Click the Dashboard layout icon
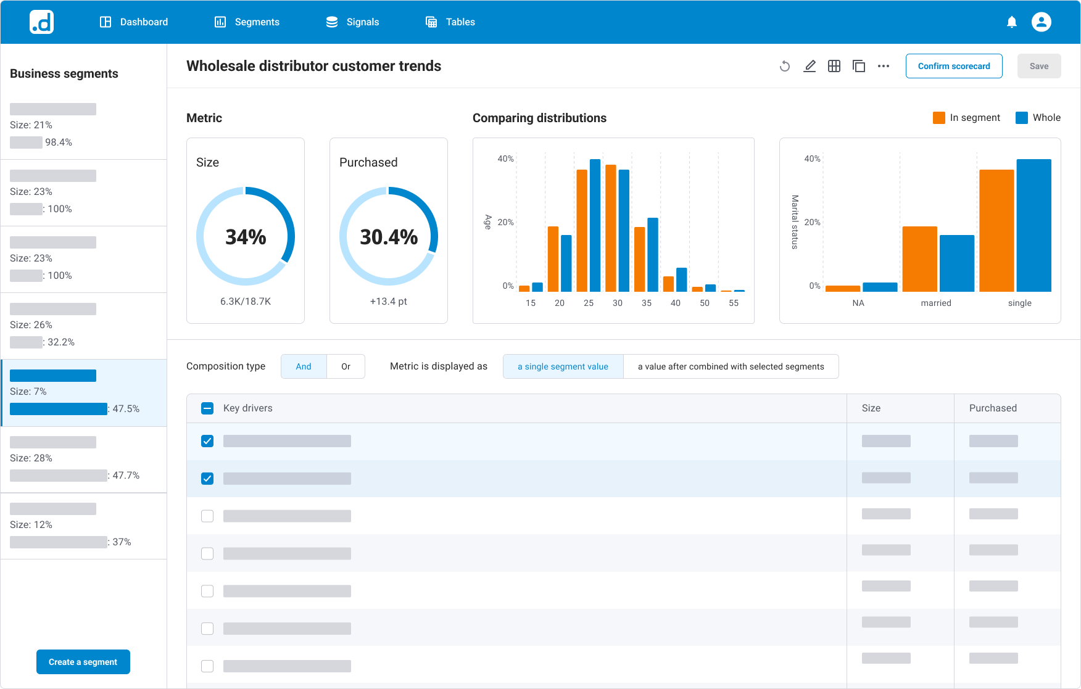 [106, 22]
